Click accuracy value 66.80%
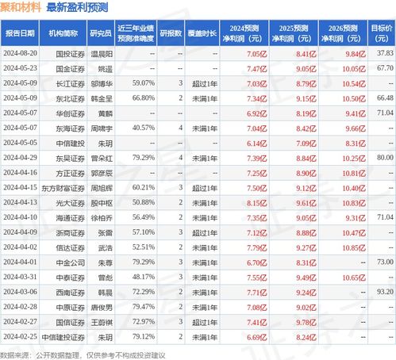Viewport: 396px width, 360px height. [144, 98]
